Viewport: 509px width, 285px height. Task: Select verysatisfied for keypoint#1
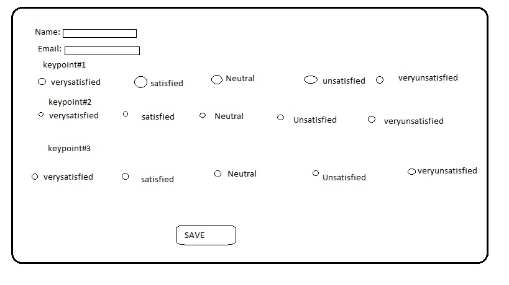point(42,81)
